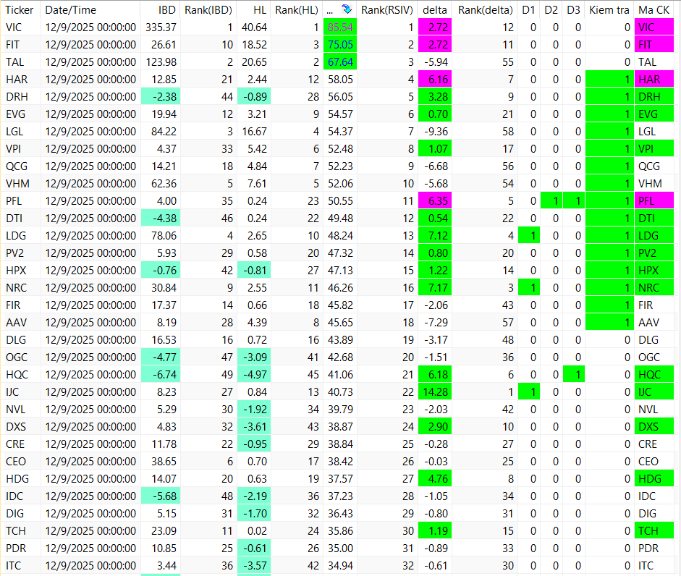The height and width of the screenshot is (576, 681).
Task: Click the -7.29 delta value for AAV
Action: pyautogui.click(x=436, y=323)
